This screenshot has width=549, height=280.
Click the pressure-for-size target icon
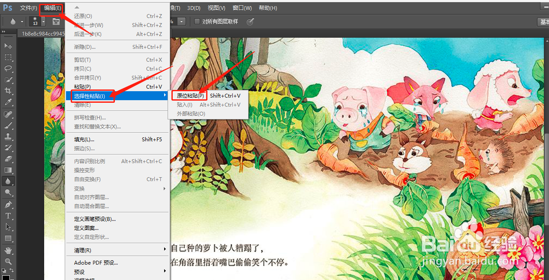[x=251, y=21]
